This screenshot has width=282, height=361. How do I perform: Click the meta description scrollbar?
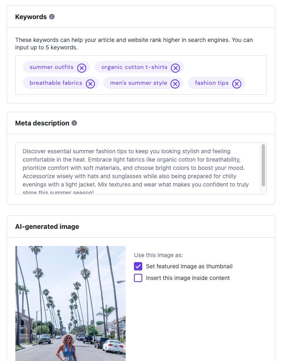pyautogui.click(x=263, y=165)
